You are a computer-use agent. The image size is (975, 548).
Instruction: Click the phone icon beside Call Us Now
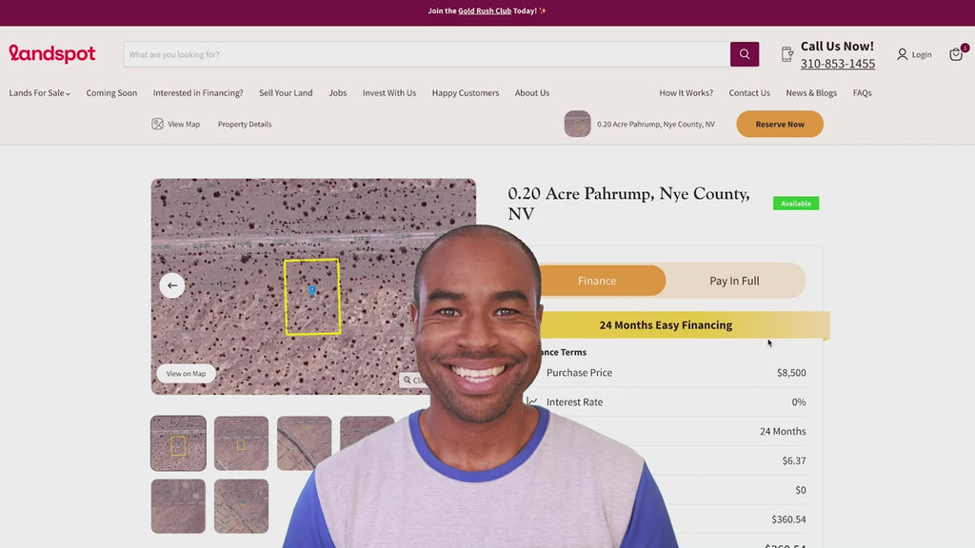(787, 54)
